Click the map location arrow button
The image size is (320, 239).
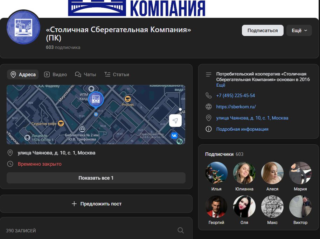click(175, 121)
